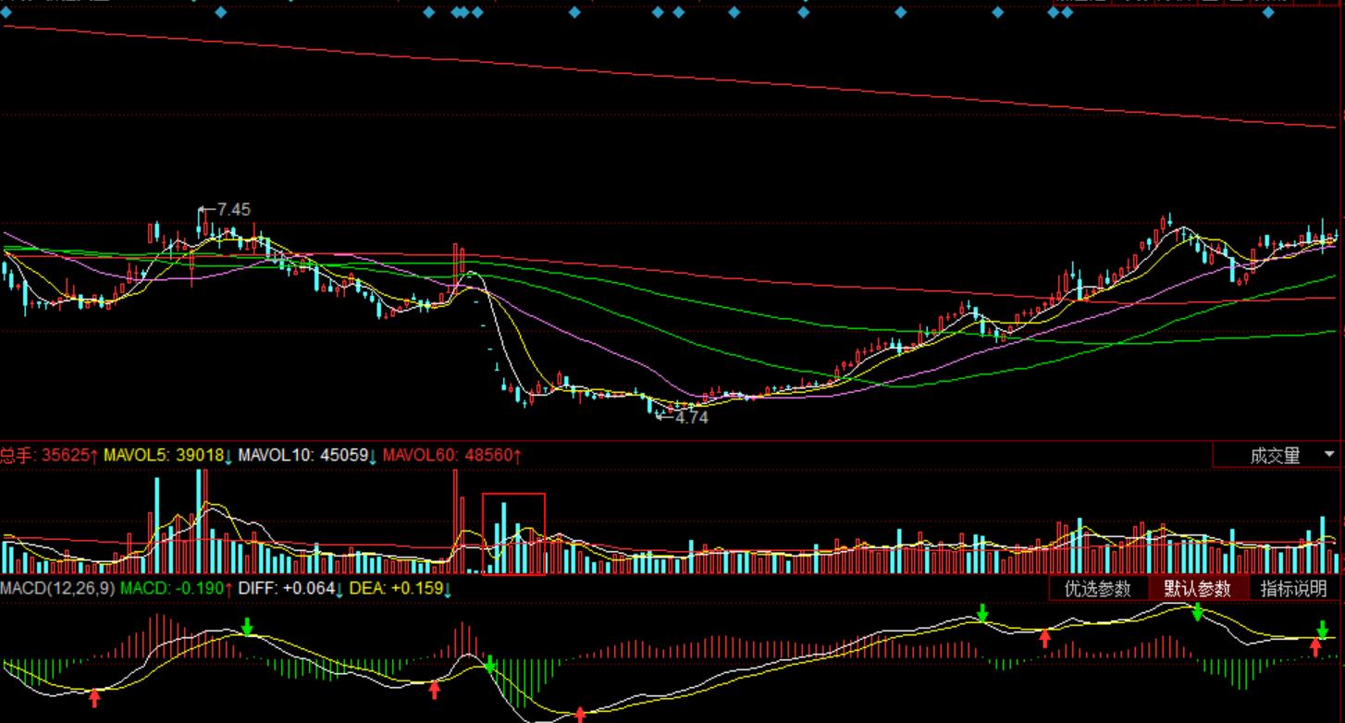This screenshot has height=723, width=1345.
Task: Click the DEA: +0.159 value
Action: click(402, 588)
